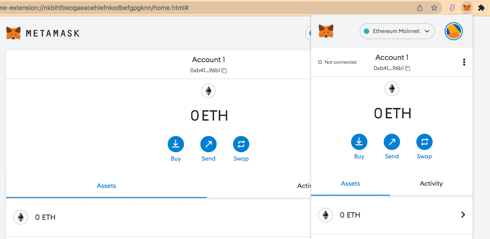Expand the 0 ETH asset row chevron

[x=463, y=215]
